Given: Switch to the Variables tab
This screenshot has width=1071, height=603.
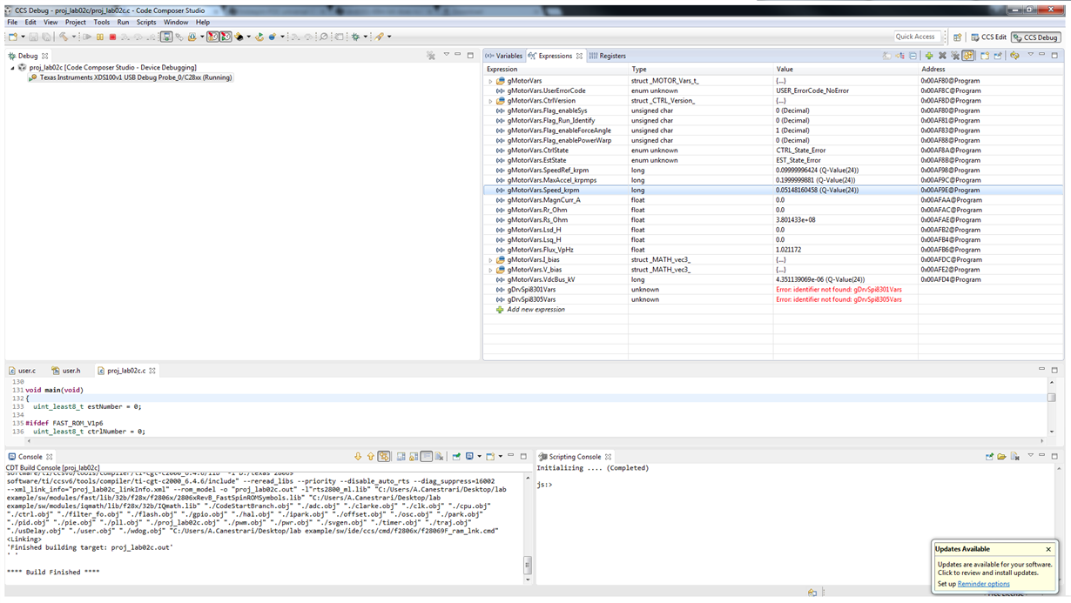Looking at the screenshot, I should 504,56.
